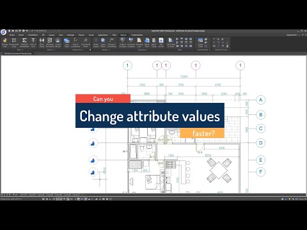Open the Graphic Compare tool

coord(123,43)
